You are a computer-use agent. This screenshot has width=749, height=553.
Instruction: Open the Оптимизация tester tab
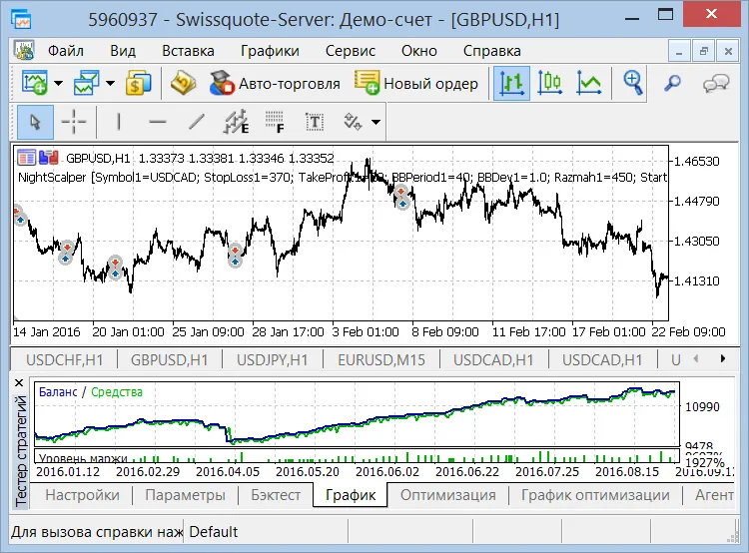coord(447,494)
